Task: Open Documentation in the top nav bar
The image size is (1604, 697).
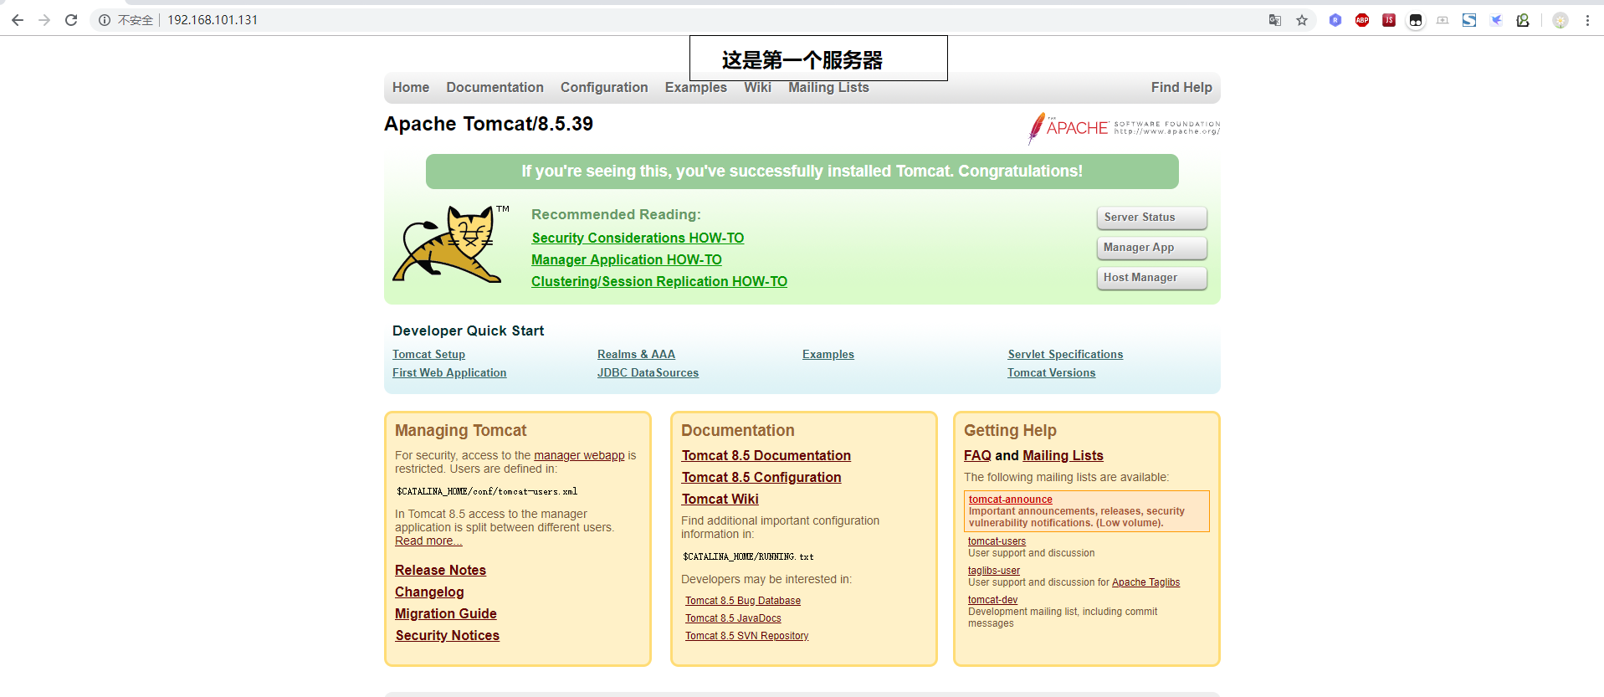Action: [x=495, y=87]
